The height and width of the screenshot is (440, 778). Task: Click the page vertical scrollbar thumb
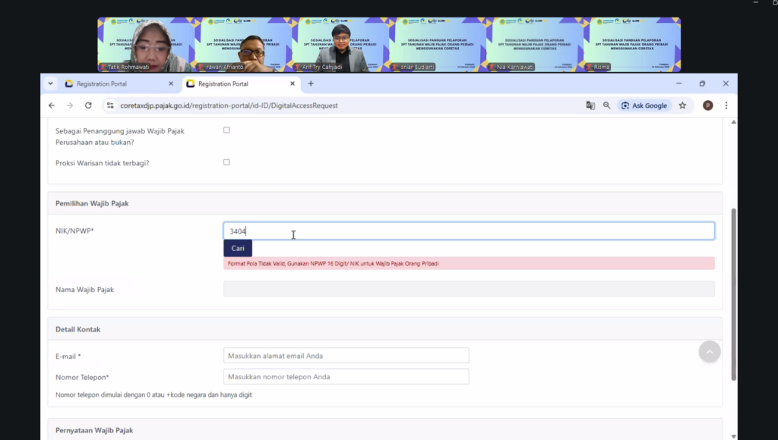click(x=733, y=294)
